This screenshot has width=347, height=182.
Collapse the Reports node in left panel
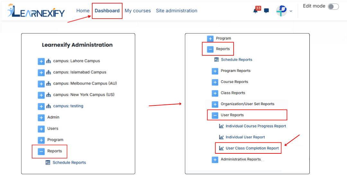(41, 152)
